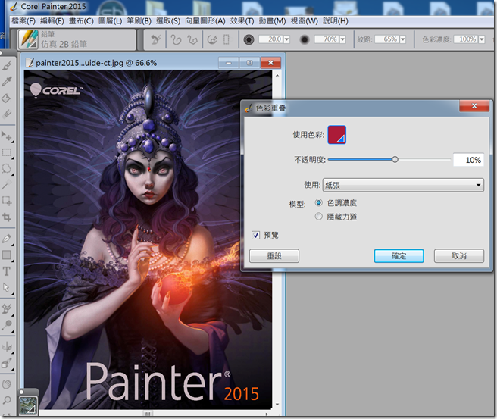The height and width of the screenshot is (419, 497).
Task: Select the Selection Adjuster tool
Action: [x=7, y=201]
